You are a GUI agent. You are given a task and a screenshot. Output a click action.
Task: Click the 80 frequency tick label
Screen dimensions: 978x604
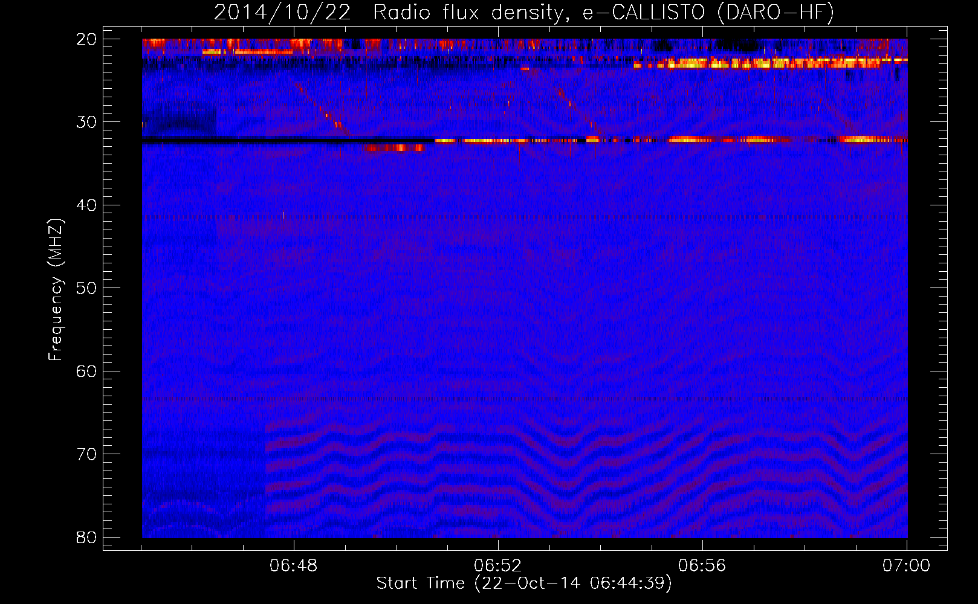pos(87,537)
